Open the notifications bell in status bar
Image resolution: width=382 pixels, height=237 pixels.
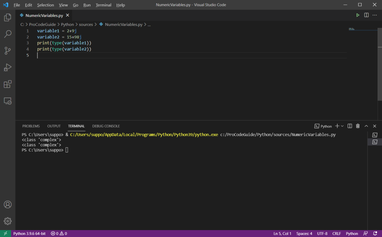point(375,234)
